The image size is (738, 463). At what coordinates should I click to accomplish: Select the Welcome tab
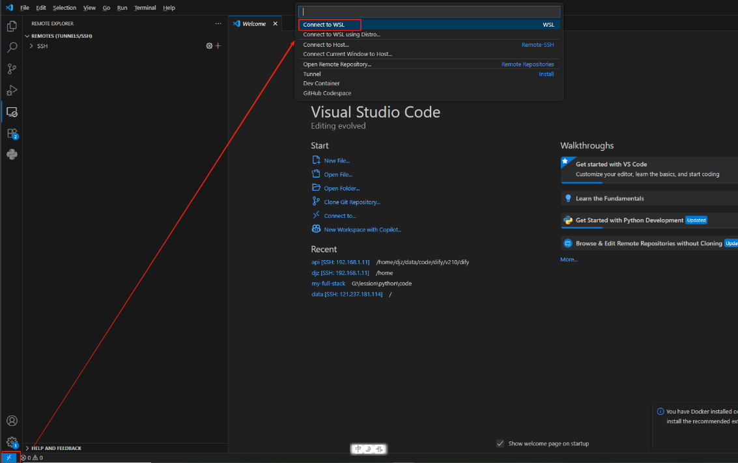(255, 23)
